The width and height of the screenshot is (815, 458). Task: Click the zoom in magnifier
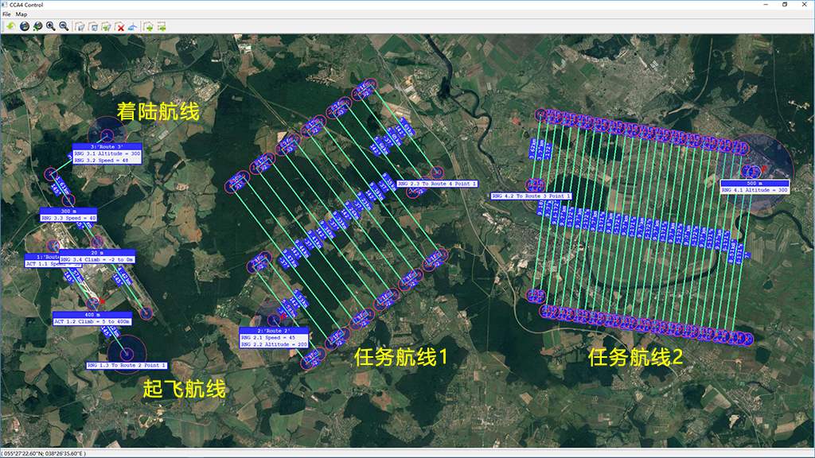coord(51,26)
